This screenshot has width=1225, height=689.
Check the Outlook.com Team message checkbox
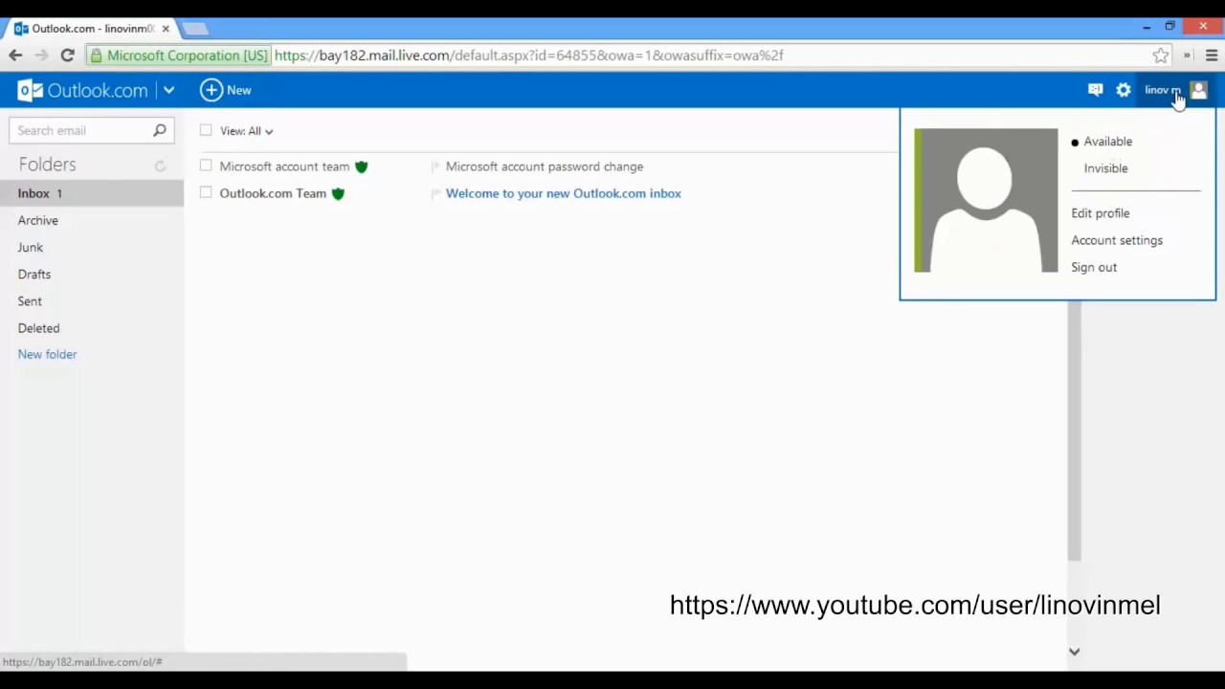point(206,192)
